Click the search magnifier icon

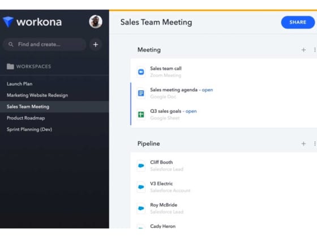[11, 44]
